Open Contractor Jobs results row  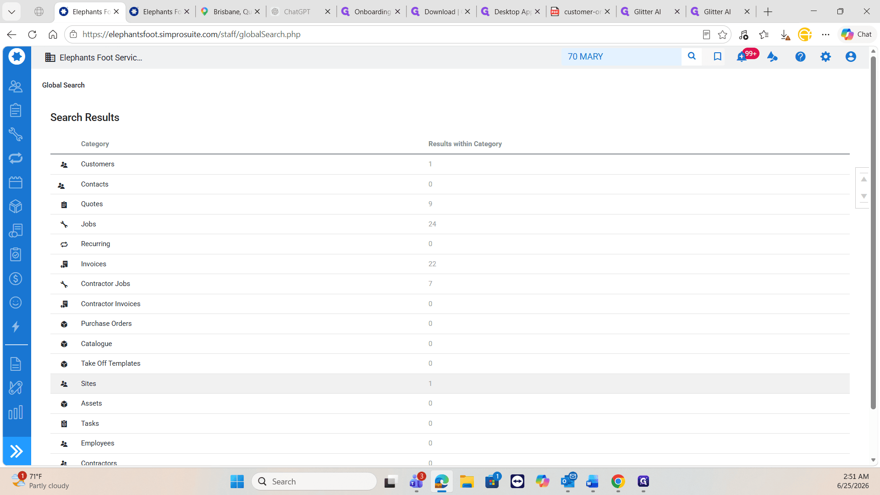(x=450, y=284)
